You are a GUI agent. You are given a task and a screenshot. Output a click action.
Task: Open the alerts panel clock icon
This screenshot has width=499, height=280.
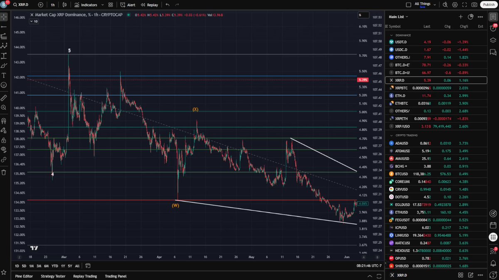click(493, 28)
